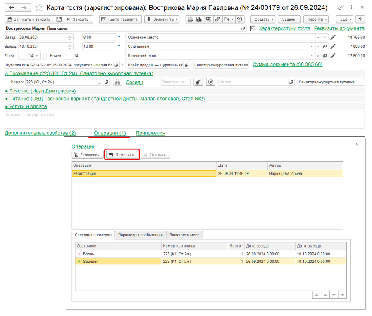Switch to 'Занятость мест' tab
The image size is (372, 316).
tap(184, 235)
